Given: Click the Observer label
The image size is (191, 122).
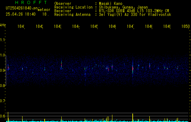Looking at the screenshot, I should coord(63,4).
